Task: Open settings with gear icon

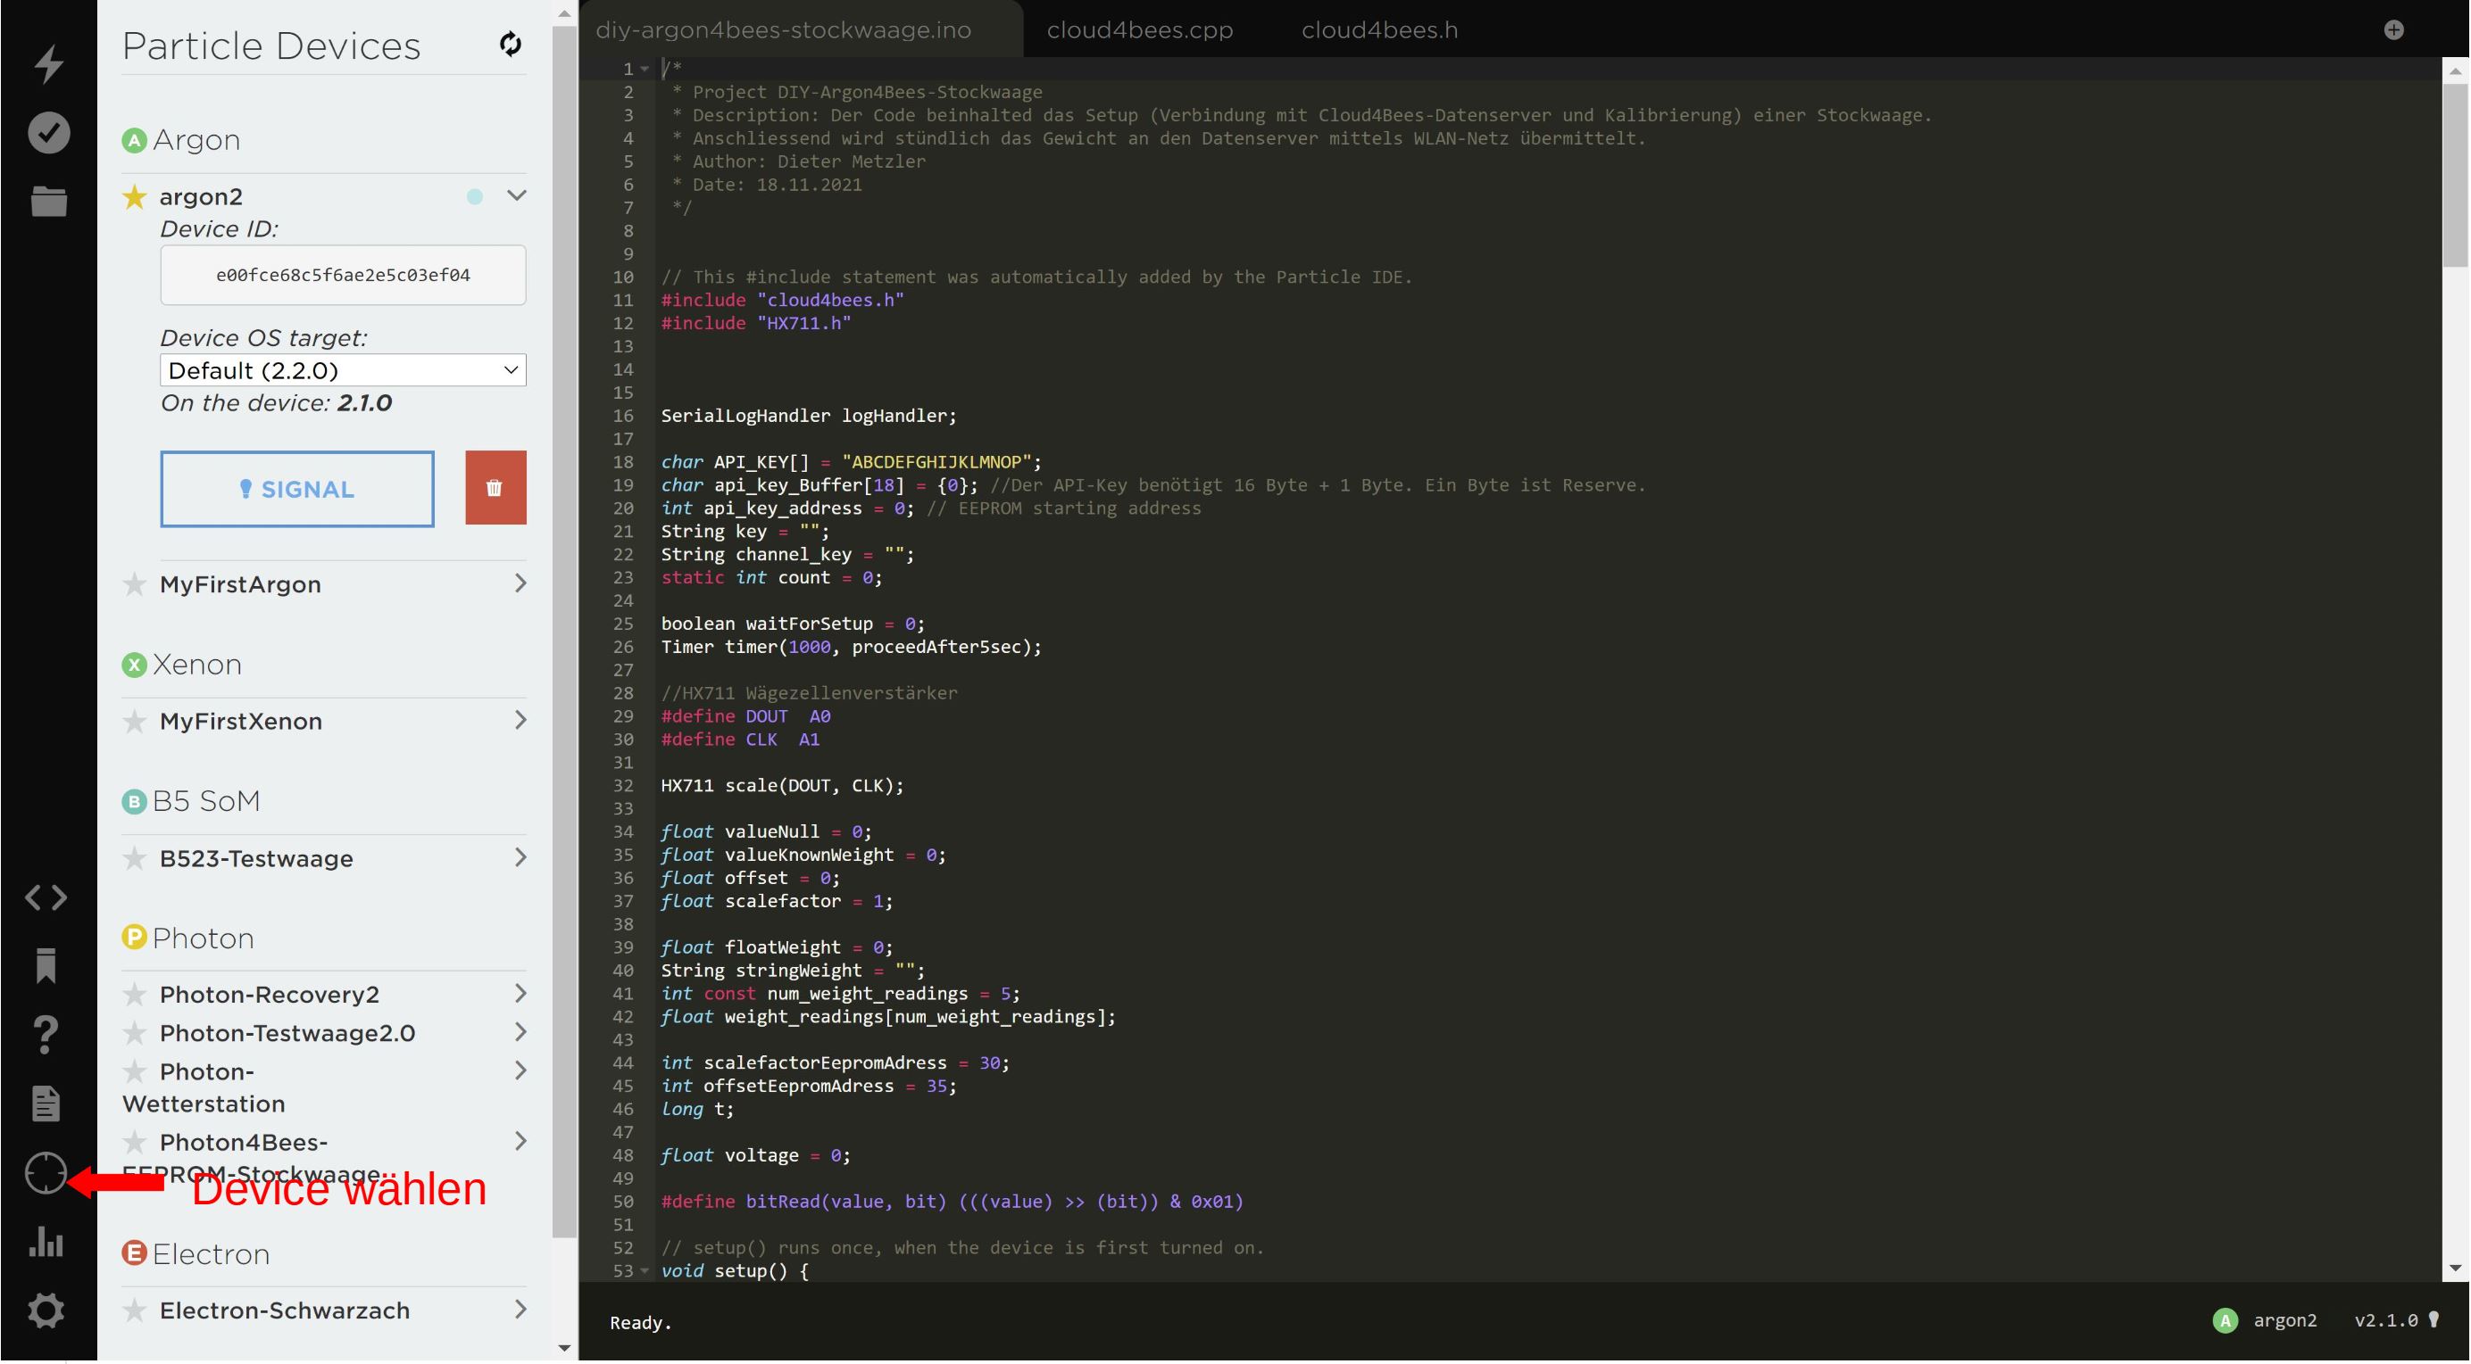Action: (x=46, y=1310)
